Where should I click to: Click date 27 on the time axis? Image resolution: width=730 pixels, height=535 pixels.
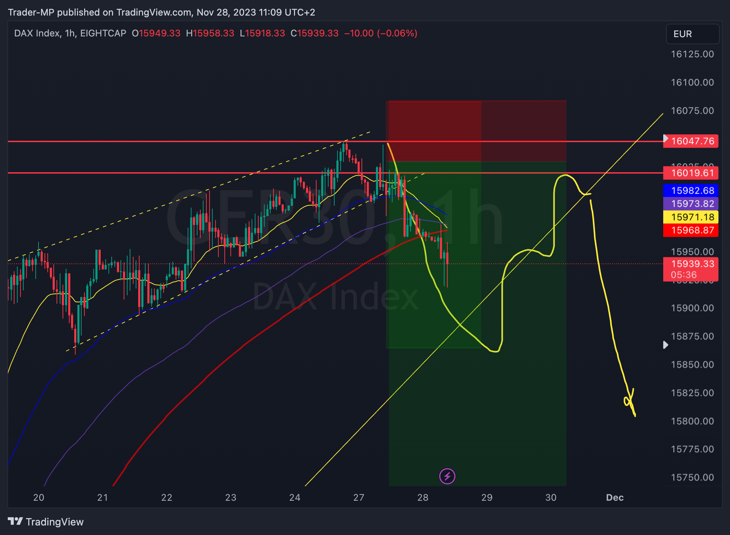coord(359,498)
